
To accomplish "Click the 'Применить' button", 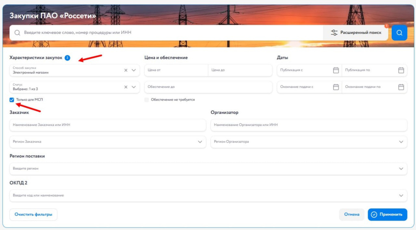I will [x=387, y=215].
